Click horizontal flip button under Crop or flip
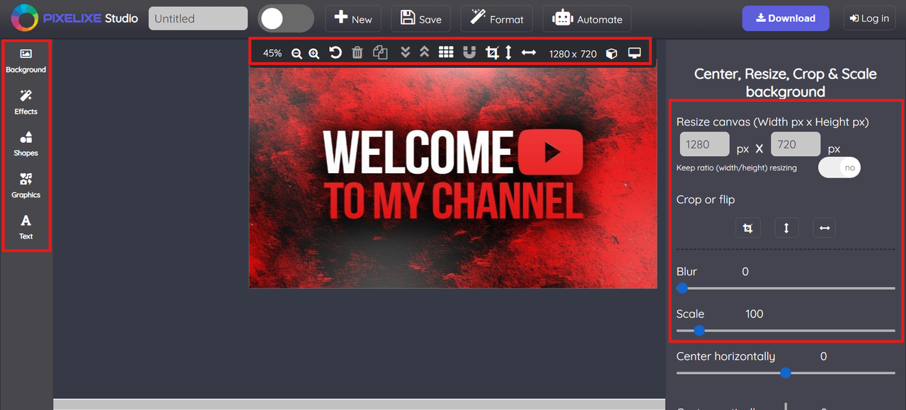This screenshot has width=906, height=410. coord(825,228)
